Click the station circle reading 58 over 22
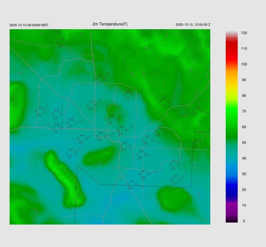The width and height of the screenshot is (266, 247). (x=201, y=110)
